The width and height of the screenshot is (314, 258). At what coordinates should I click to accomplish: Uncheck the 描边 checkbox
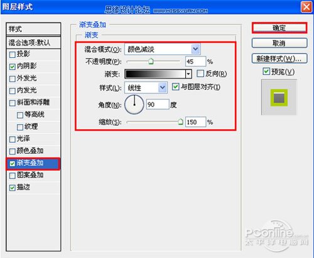pos(13,188)
